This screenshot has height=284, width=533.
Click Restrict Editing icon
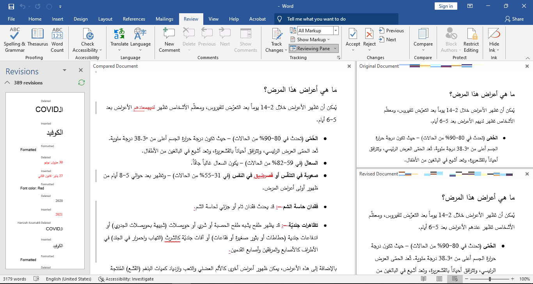point(471,40)
